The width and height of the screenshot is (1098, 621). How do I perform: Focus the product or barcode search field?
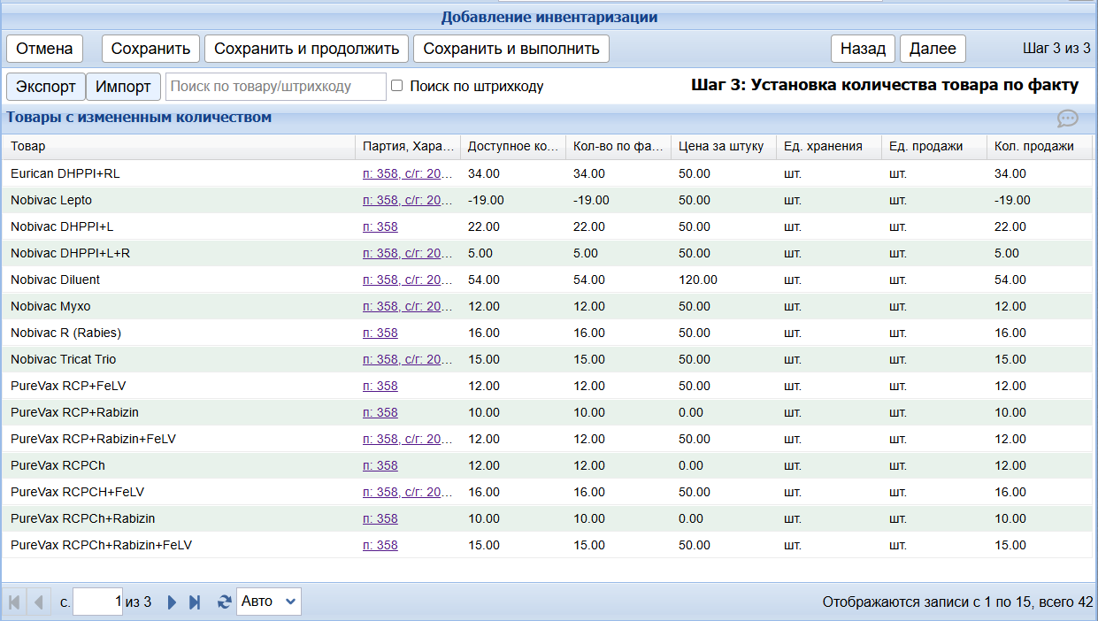276,87
